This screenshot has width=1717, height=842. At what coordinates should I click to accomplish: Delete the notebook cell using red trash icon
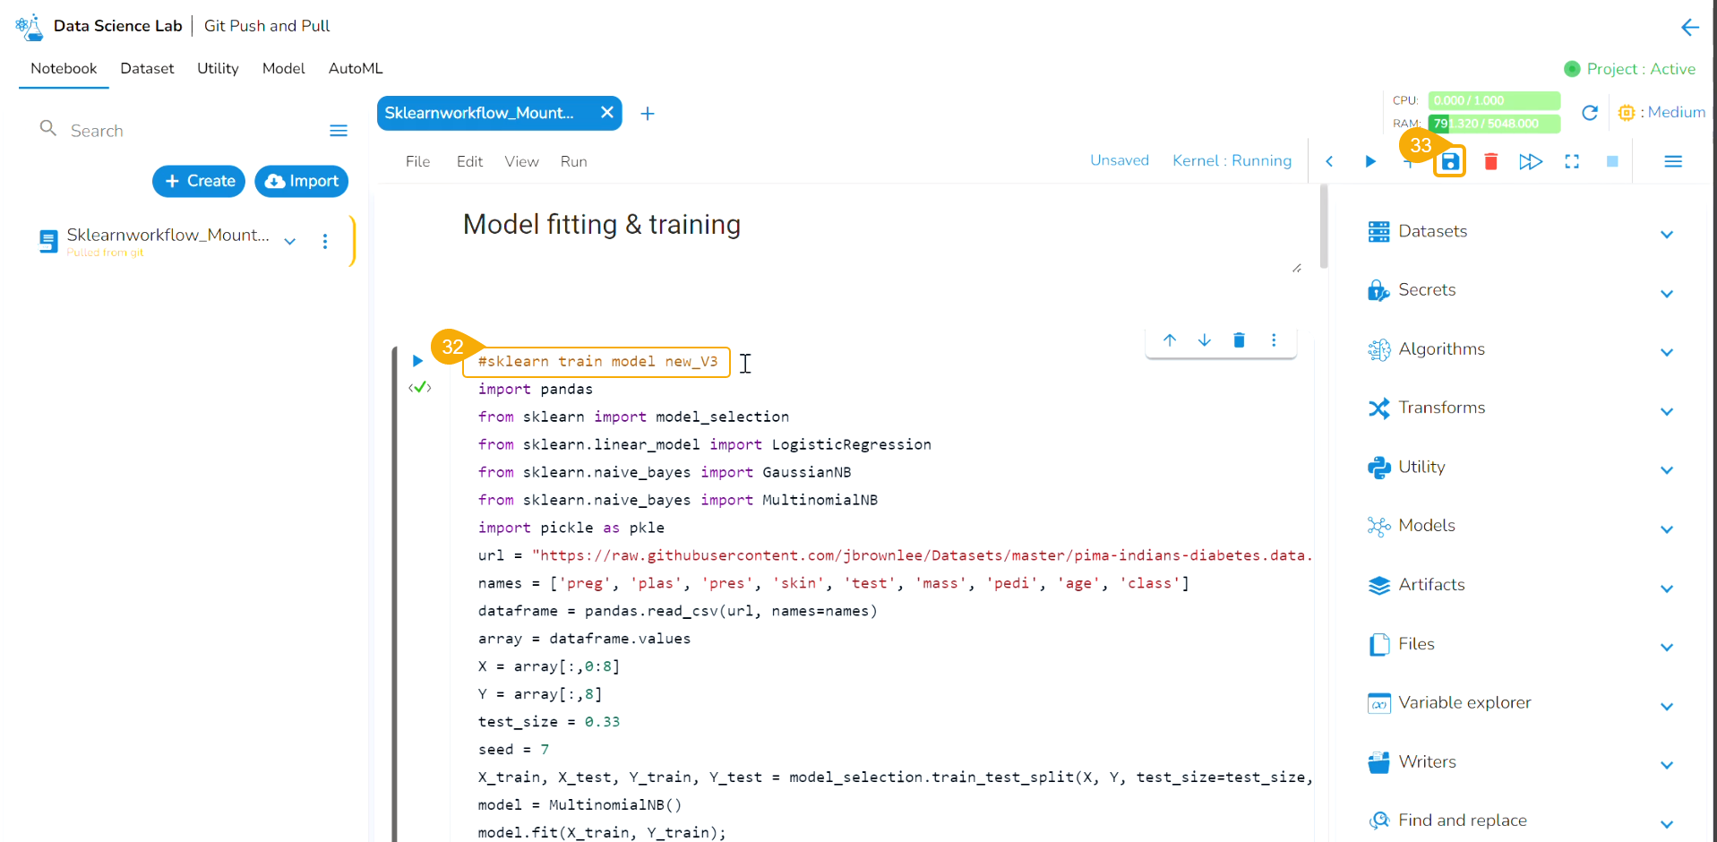click(1490, 162)
